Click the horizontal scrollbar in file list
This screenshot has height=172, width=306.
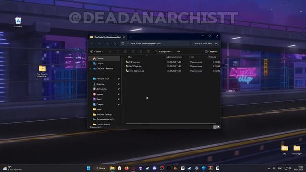pos(171,124)
